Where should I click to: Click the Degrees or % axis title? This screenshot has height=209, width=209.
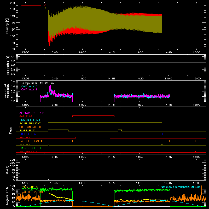[x=7, y=196]
